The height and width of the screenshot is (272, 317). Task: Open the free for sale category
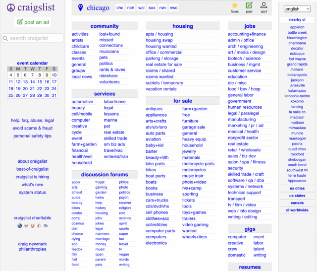click(x=186, y=115)
